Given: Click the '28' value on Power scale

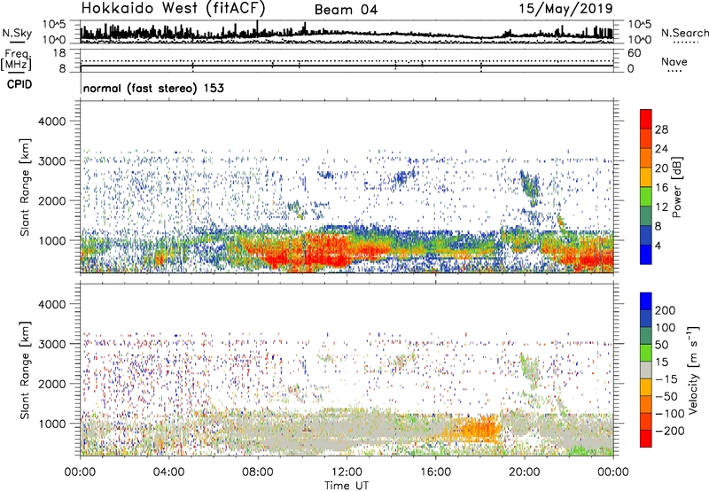Looking at the screenshot, I should 661,129.
